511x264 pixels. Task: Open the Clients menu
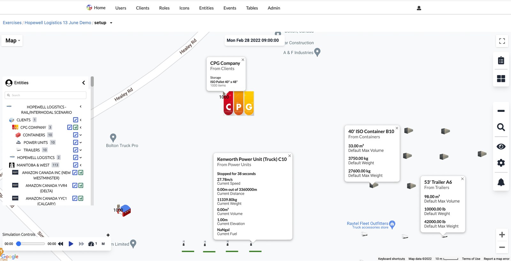142,8
